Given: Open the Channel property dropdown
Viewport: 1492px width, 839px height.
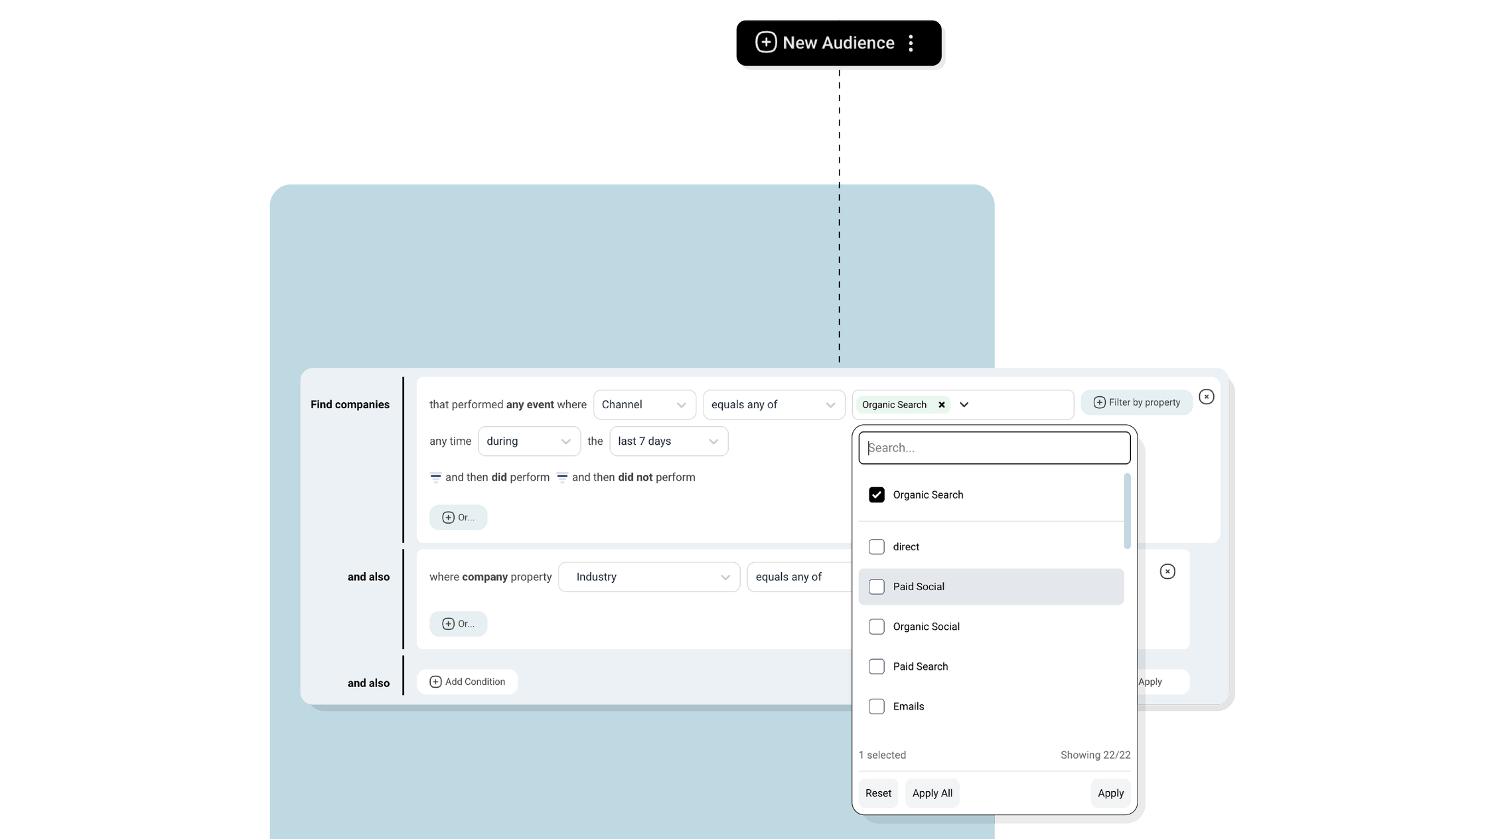Looking at the screenshot, I should click(644, 405).
